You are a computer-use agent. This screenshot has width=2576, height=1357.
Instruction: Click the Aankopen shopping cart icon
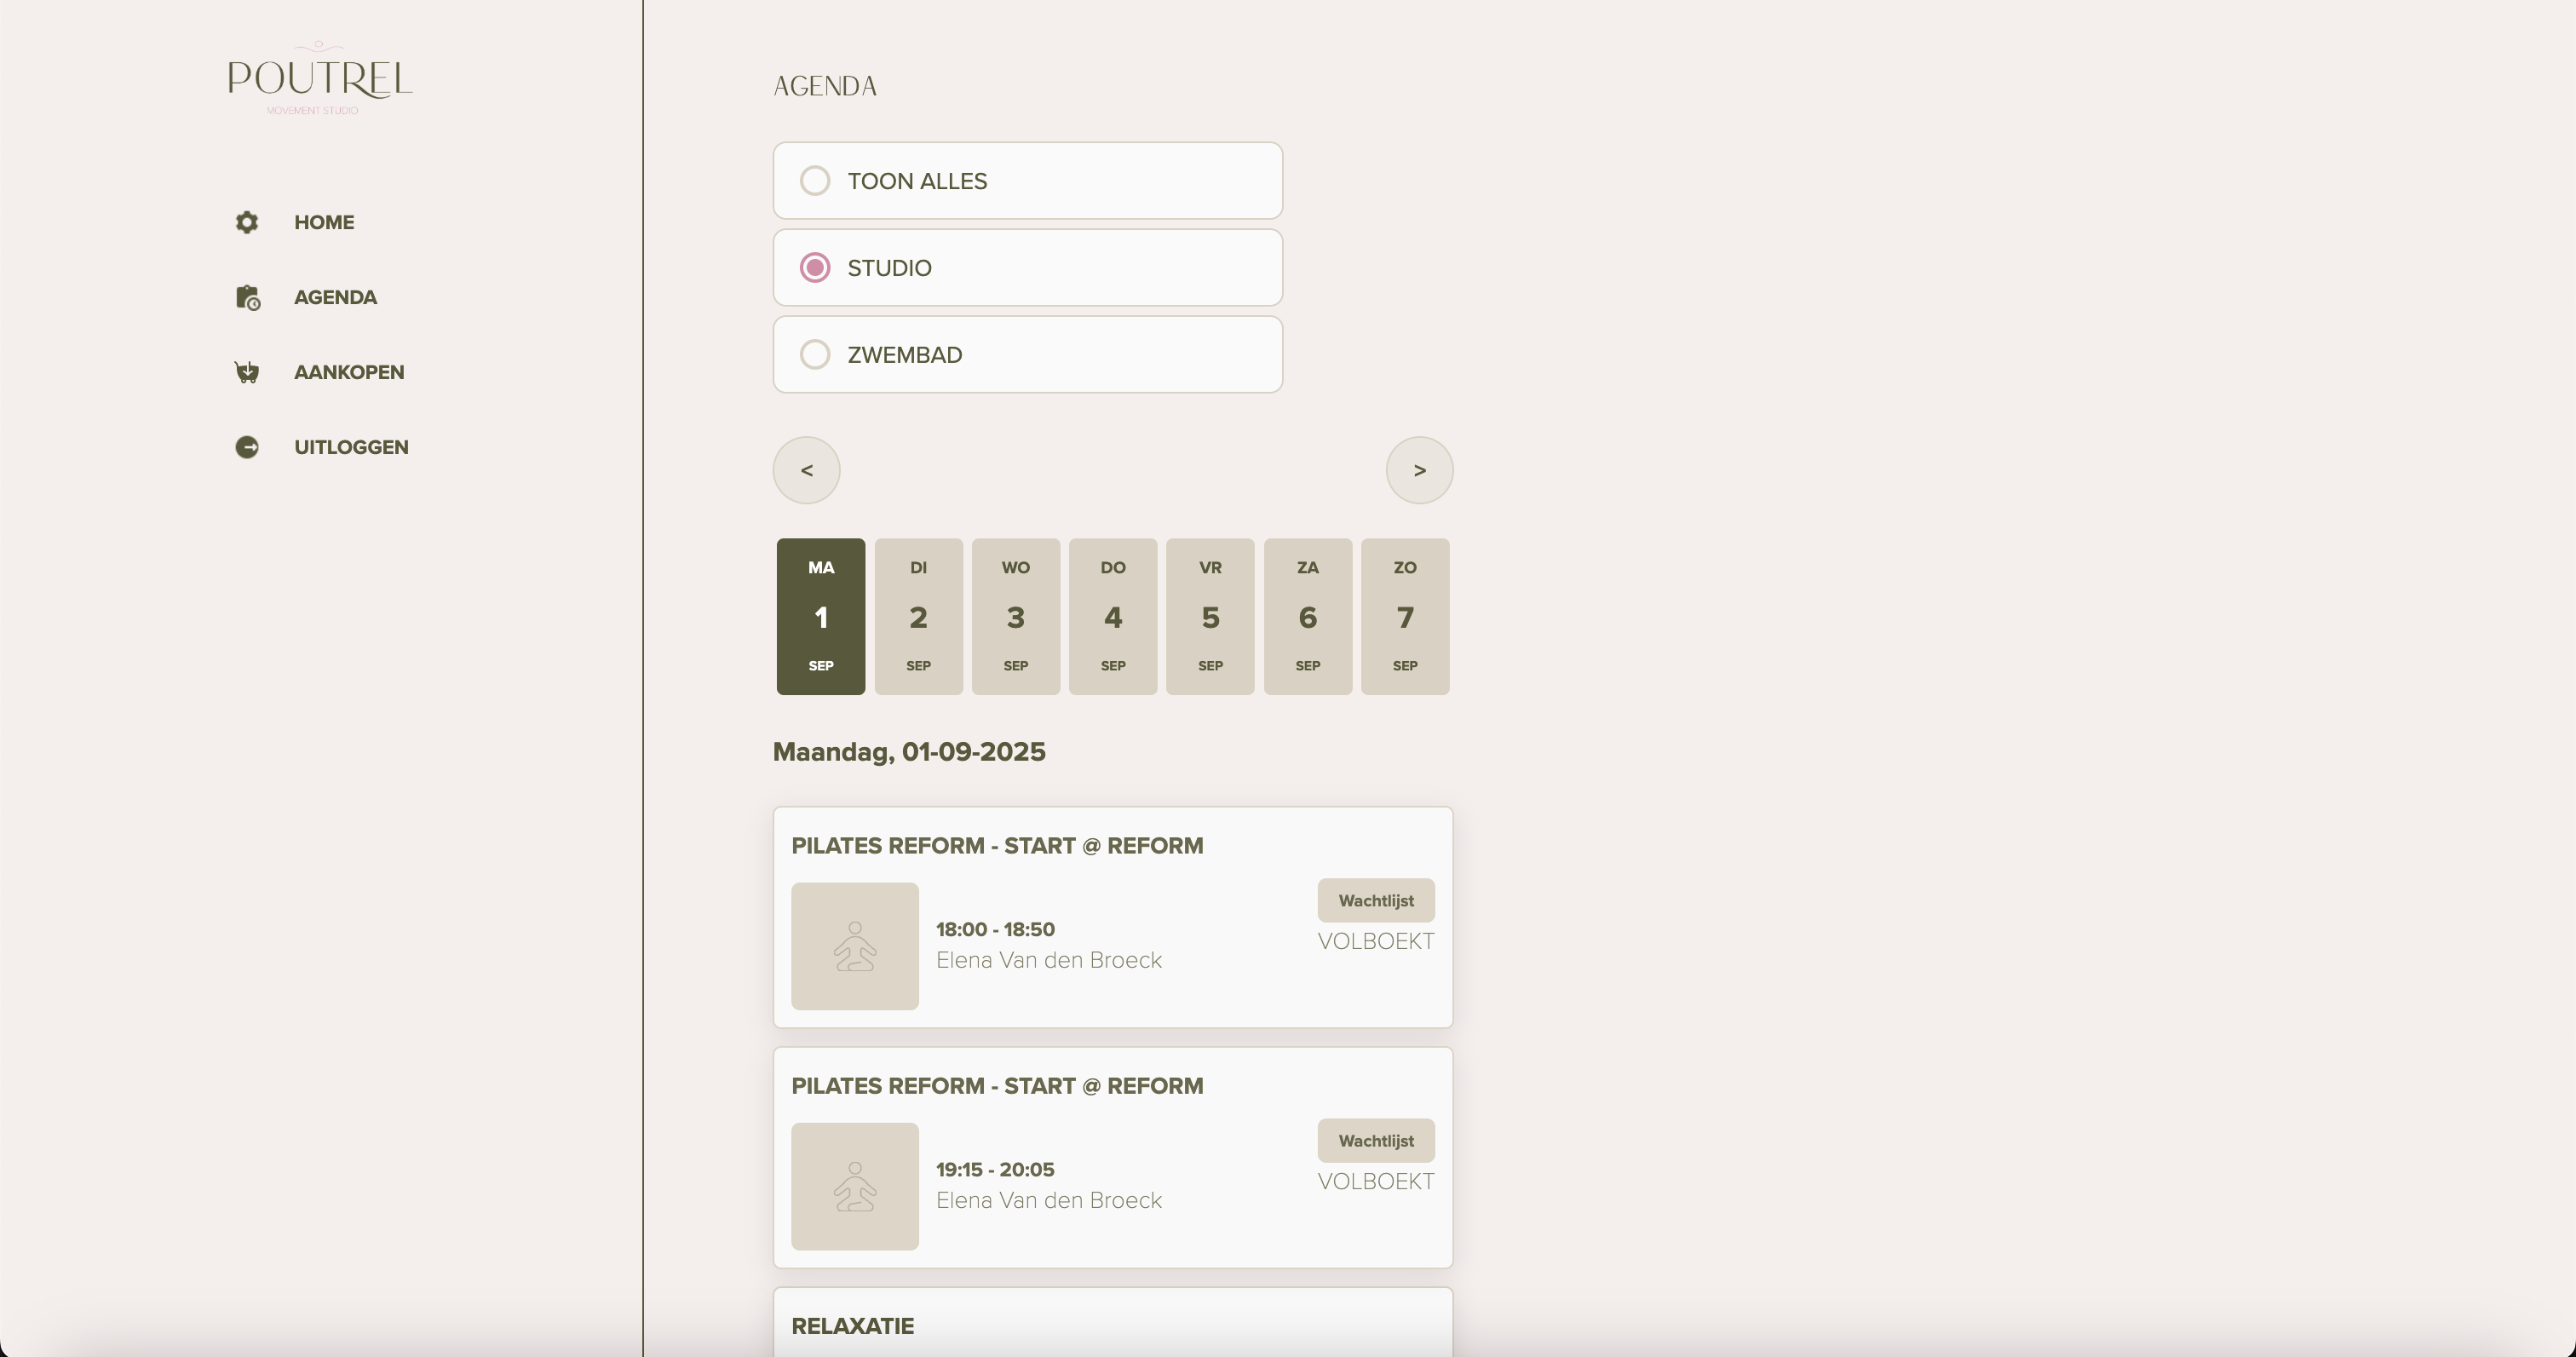point(247,372)
